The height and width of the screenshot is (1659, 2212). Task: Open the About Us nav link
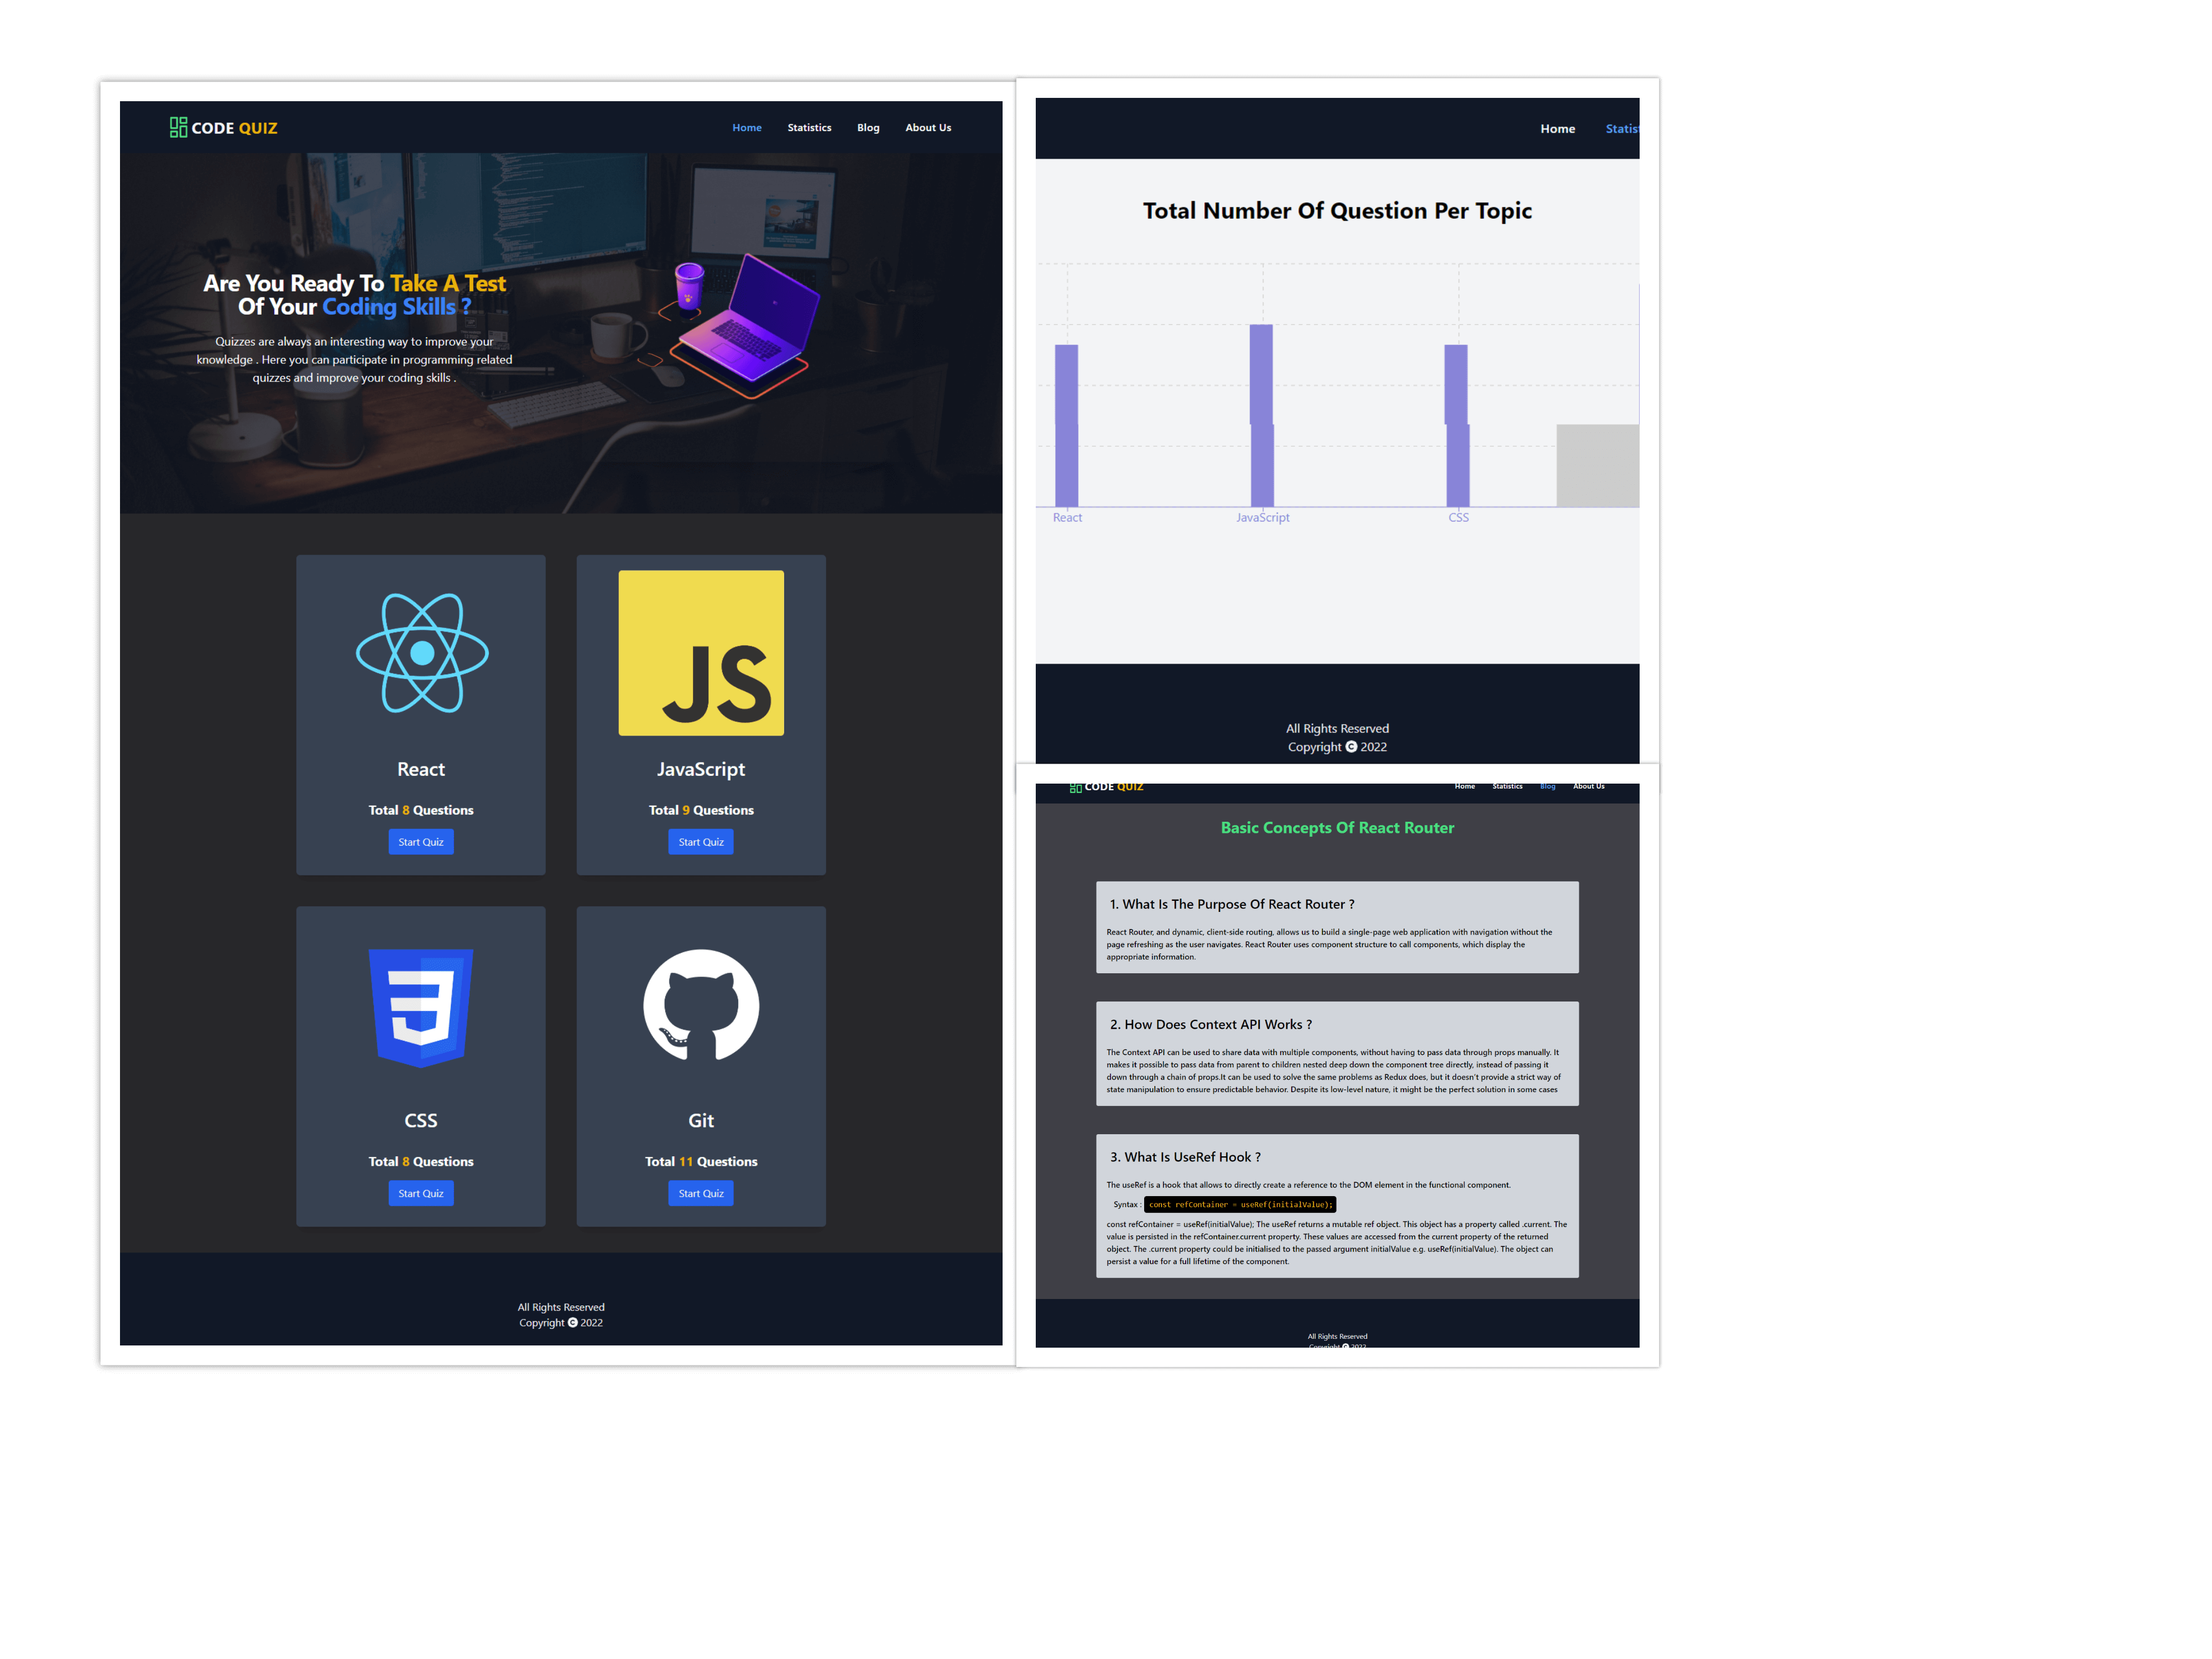tap(928, 128)
